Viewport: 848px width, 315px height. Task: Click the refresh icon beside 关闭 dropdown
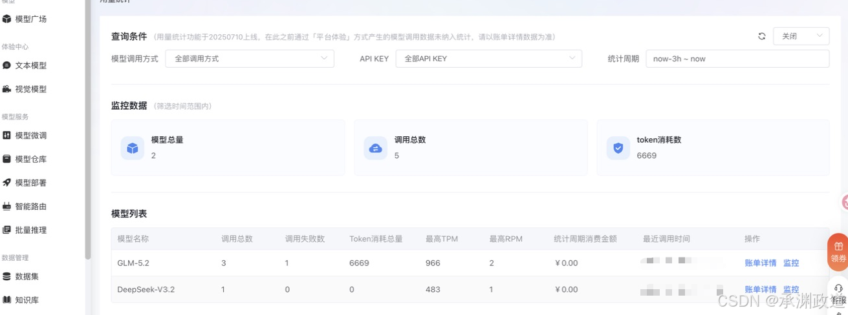762,36
